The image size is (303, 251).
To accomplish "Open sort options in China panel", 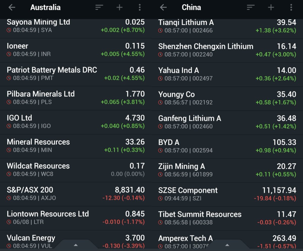I will pos(250,8).
